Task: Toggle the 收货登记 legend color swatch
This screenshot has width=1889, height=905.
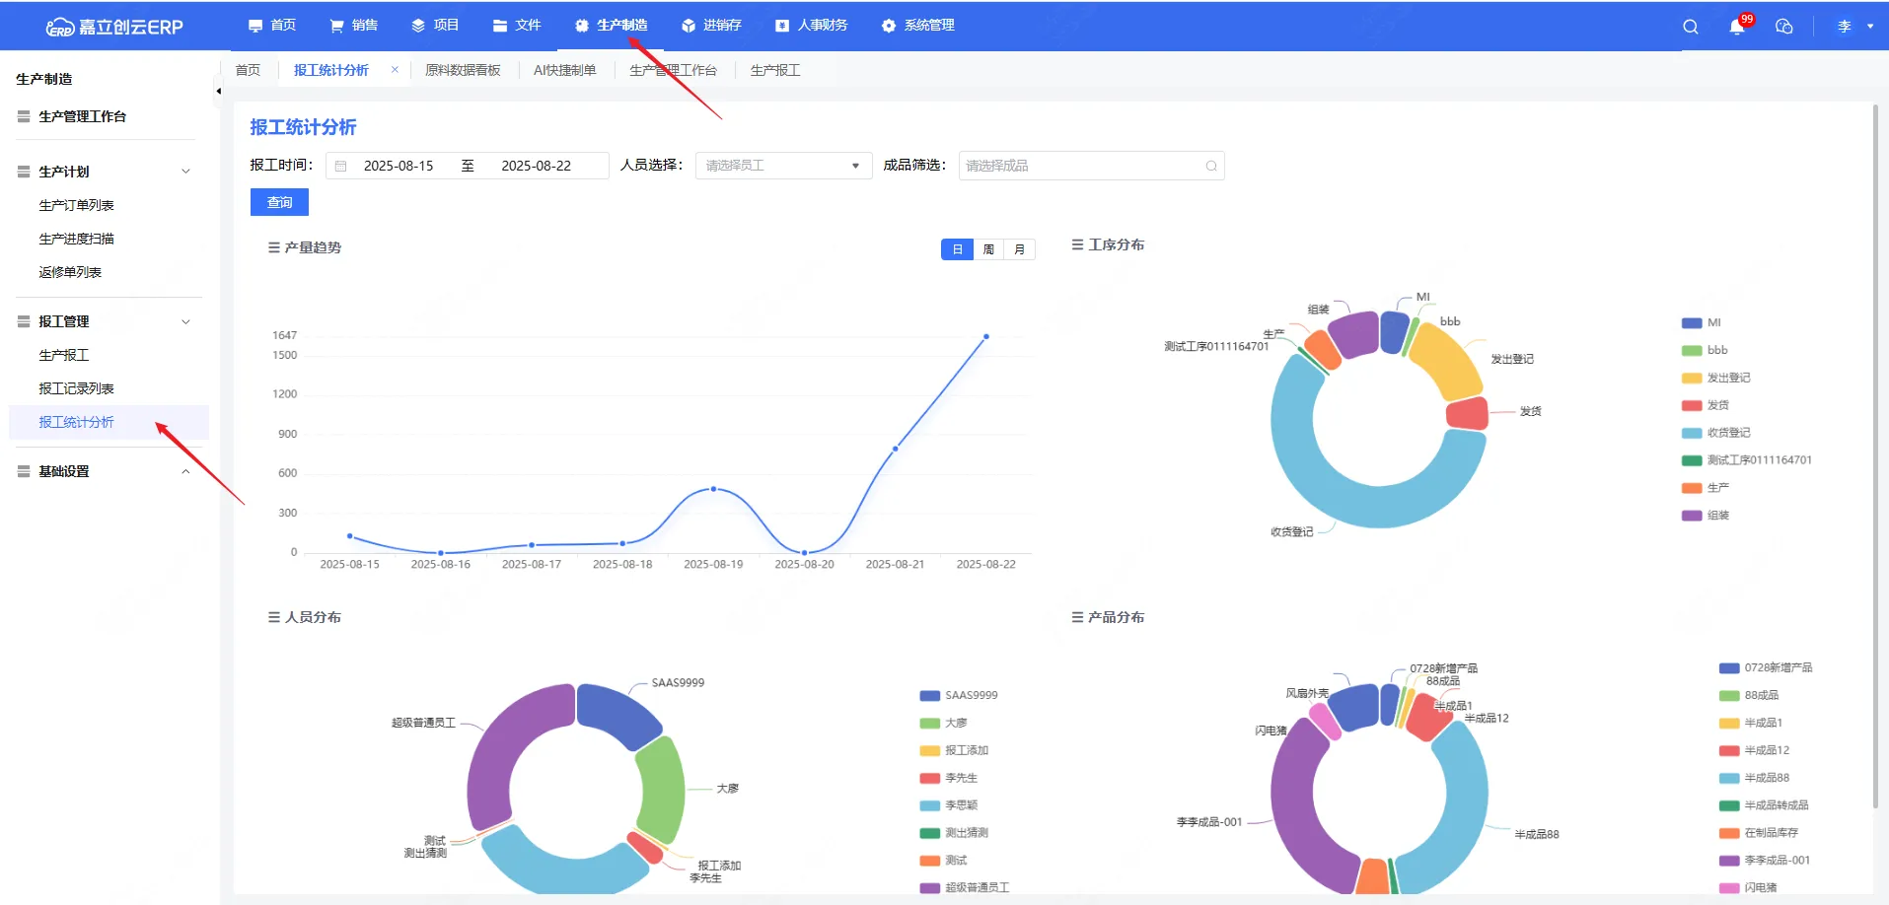Action: click(1691, 433)
